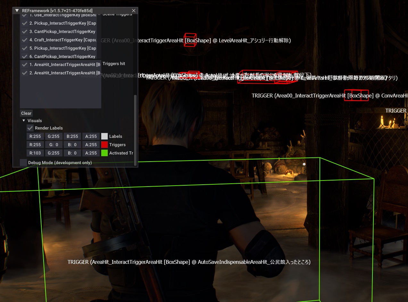Click the ConvAreaHit trigger label text

coord(330,96)
